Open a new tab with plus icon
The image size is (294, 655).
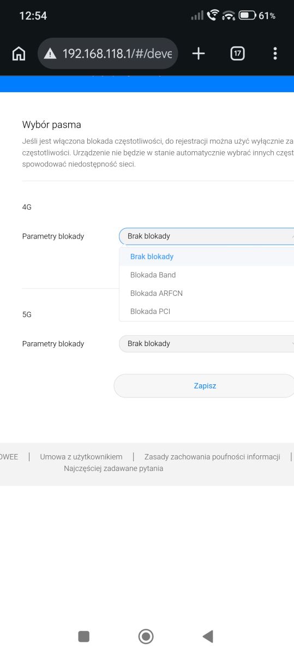(x=199, y=53)
